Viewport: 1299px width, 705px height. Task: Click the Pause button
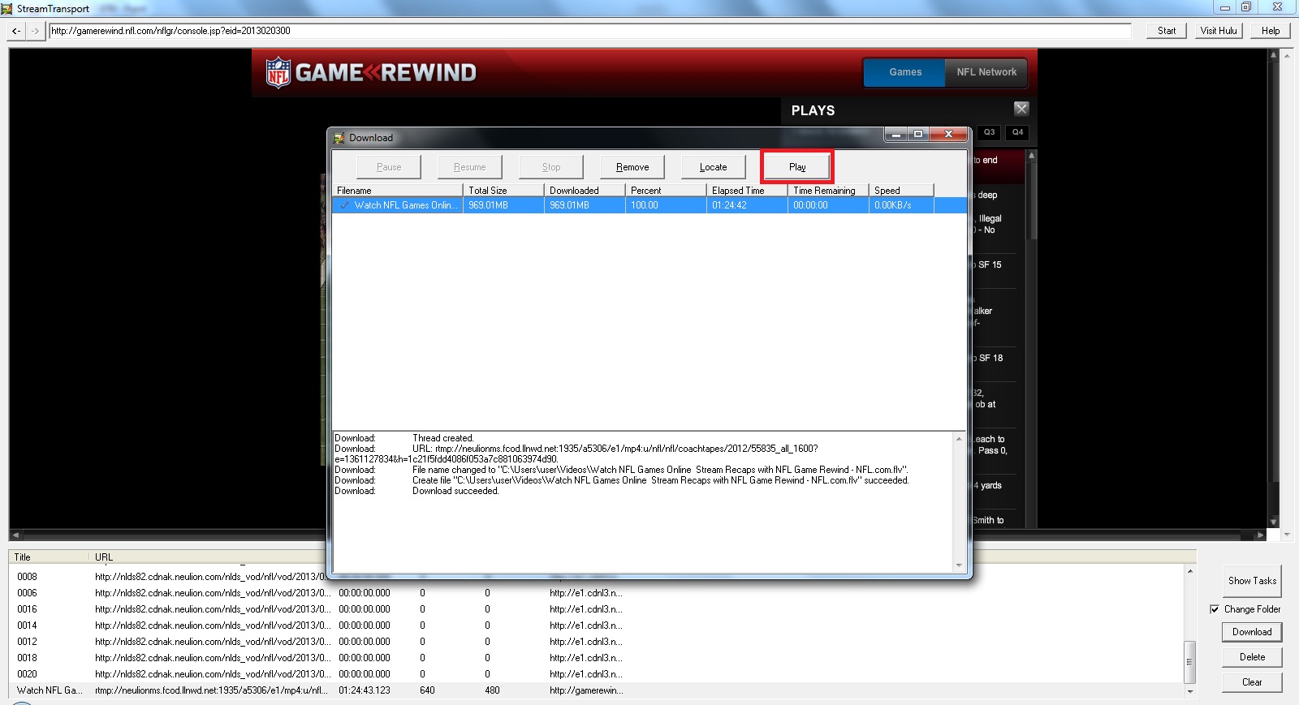pos(389,167)
